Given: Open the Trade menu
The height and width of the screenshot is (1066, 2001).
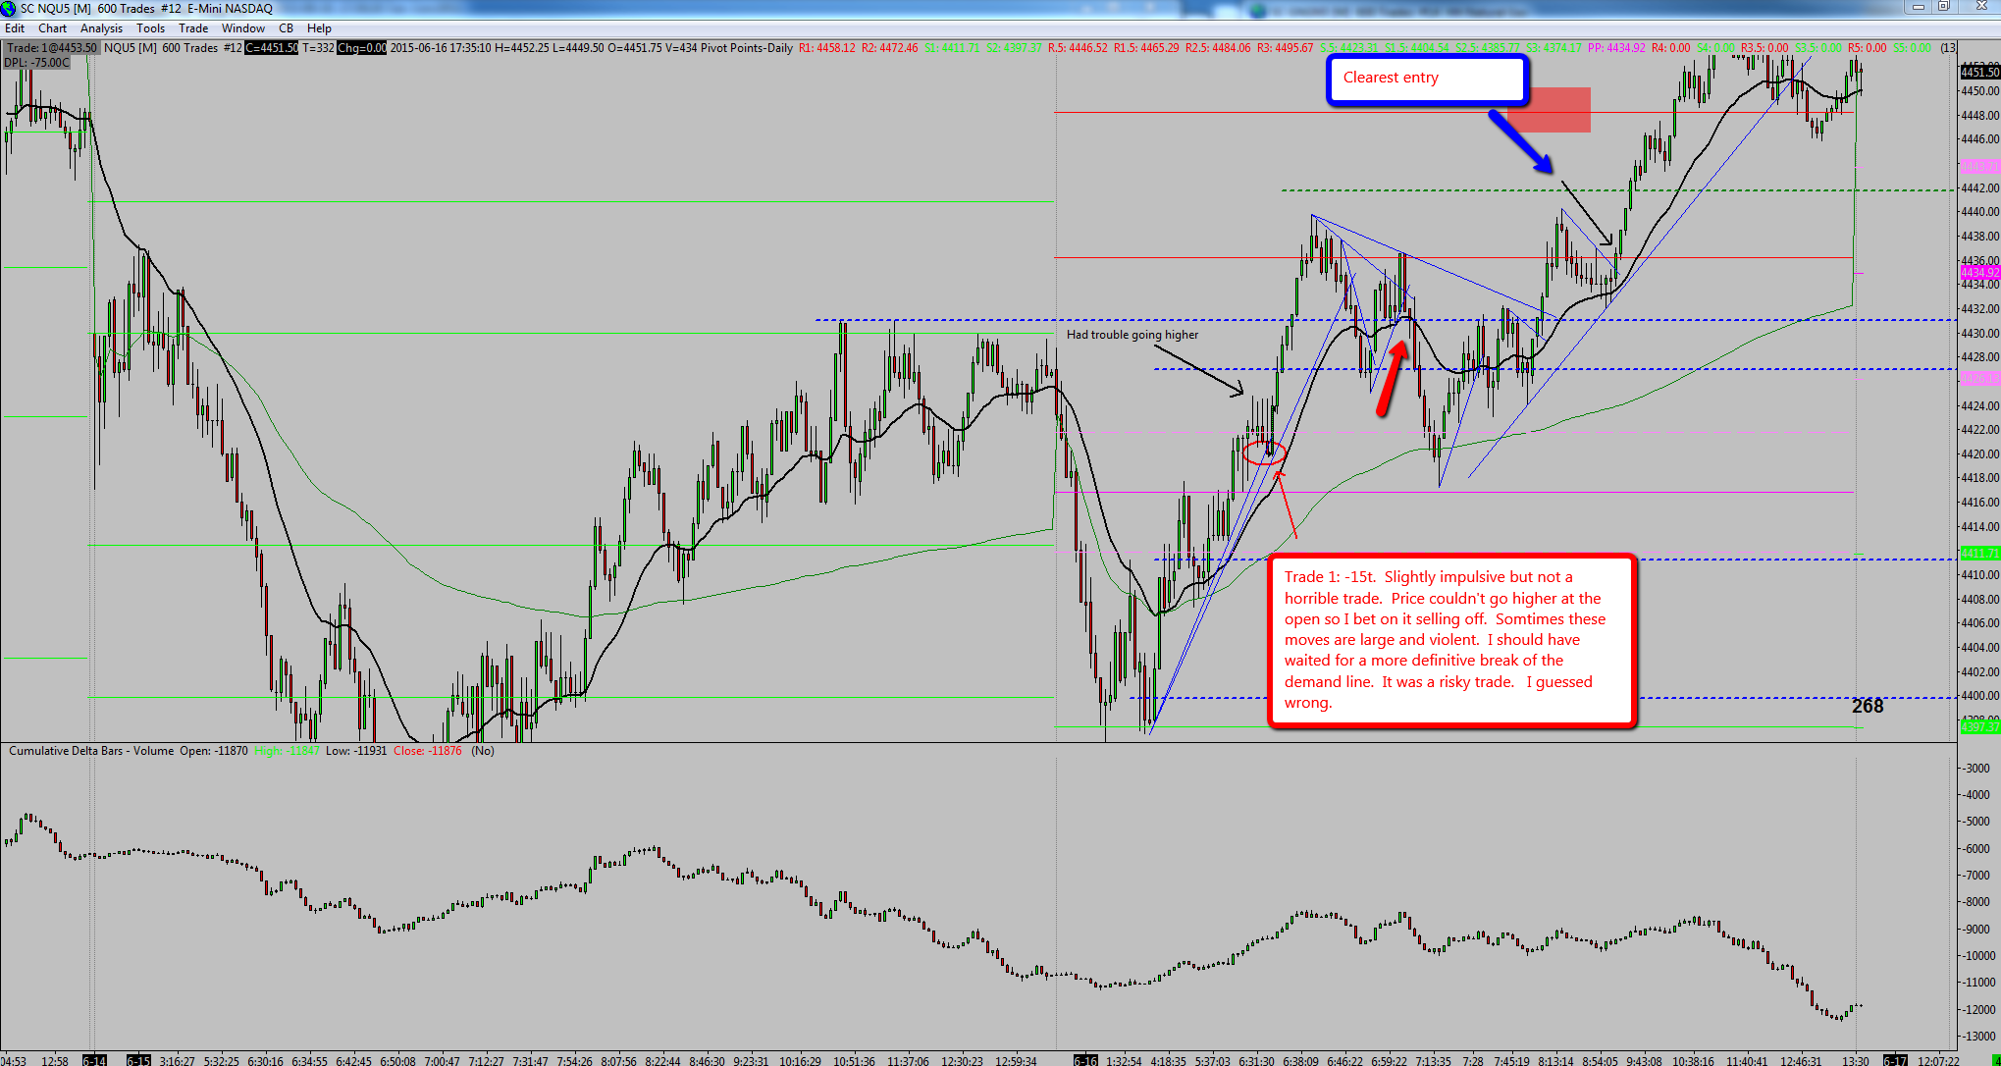Looking at the screenshot, I should click(193, 28).
